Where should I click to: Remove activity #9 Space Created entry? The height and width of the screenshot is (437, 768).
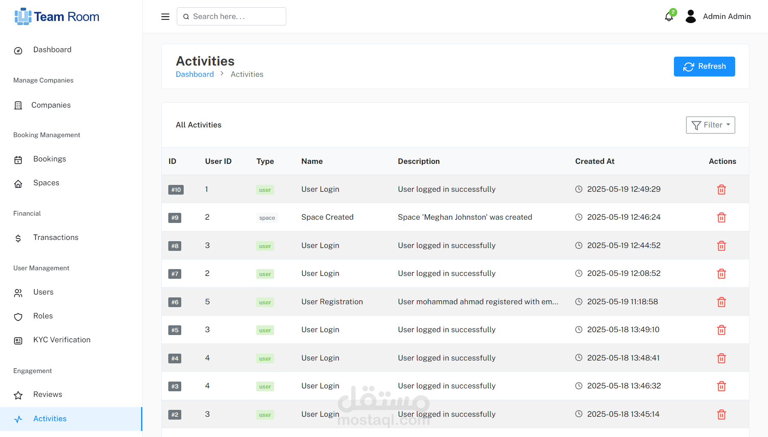(x=721, y=217)
